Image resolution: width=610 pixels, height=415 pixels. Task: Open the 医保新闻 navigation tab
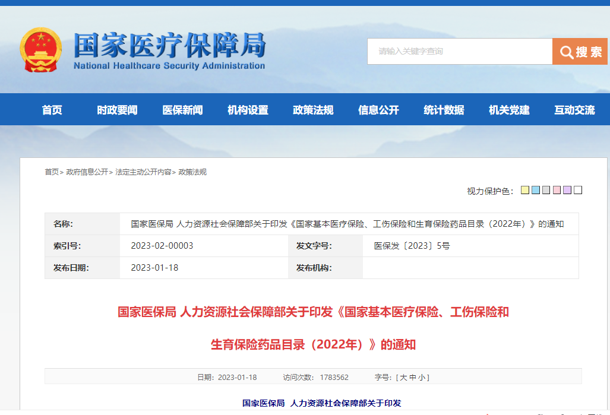tap(182, 110)
